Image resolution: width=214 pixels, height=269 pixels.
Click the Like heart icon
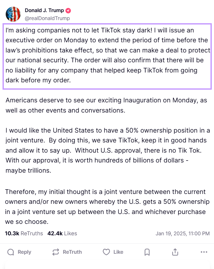coord(106,252)
